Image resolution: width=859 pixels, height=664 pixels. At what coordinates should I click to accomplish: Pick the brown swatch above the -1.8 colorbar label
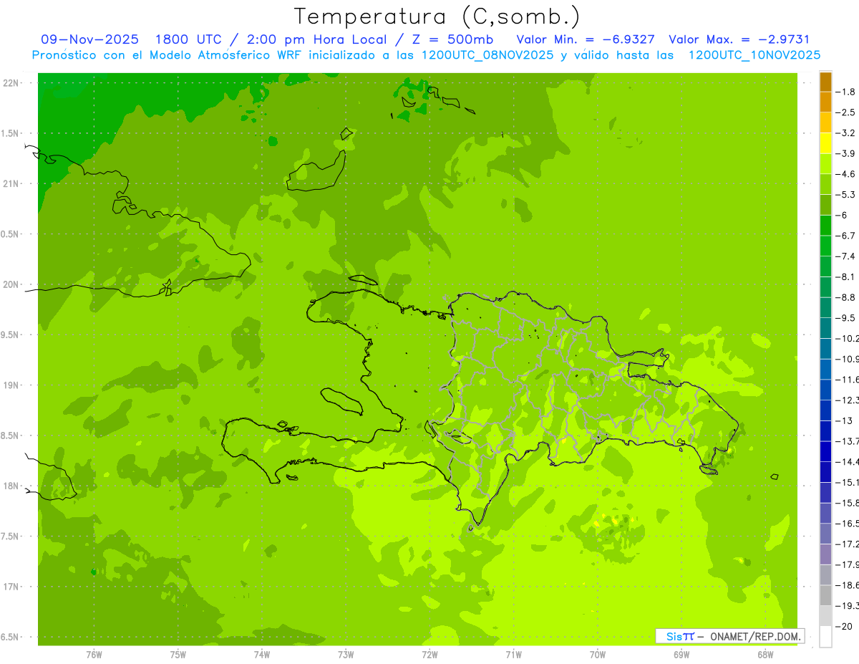[825, 82]
